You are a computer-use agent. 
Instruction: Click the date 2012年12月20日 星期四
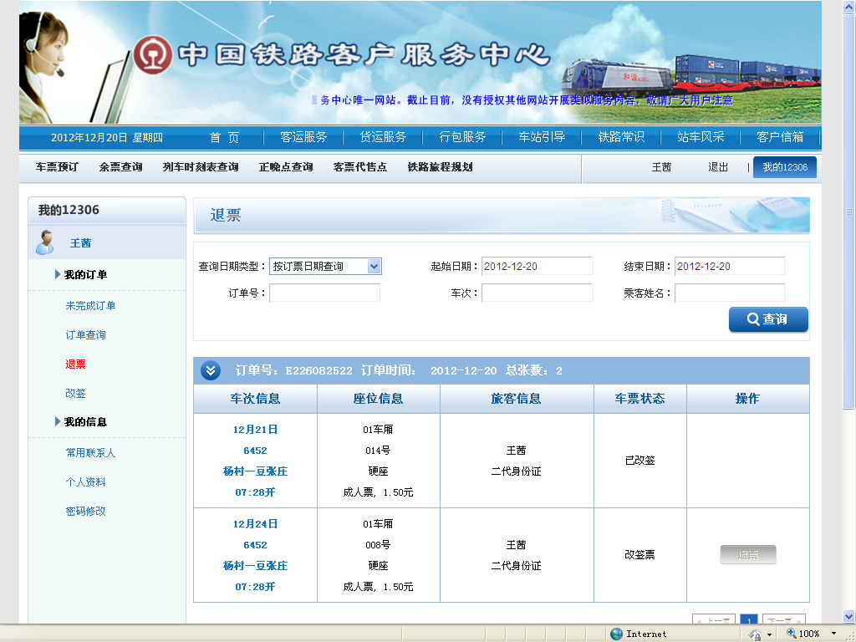coord(107,138)
